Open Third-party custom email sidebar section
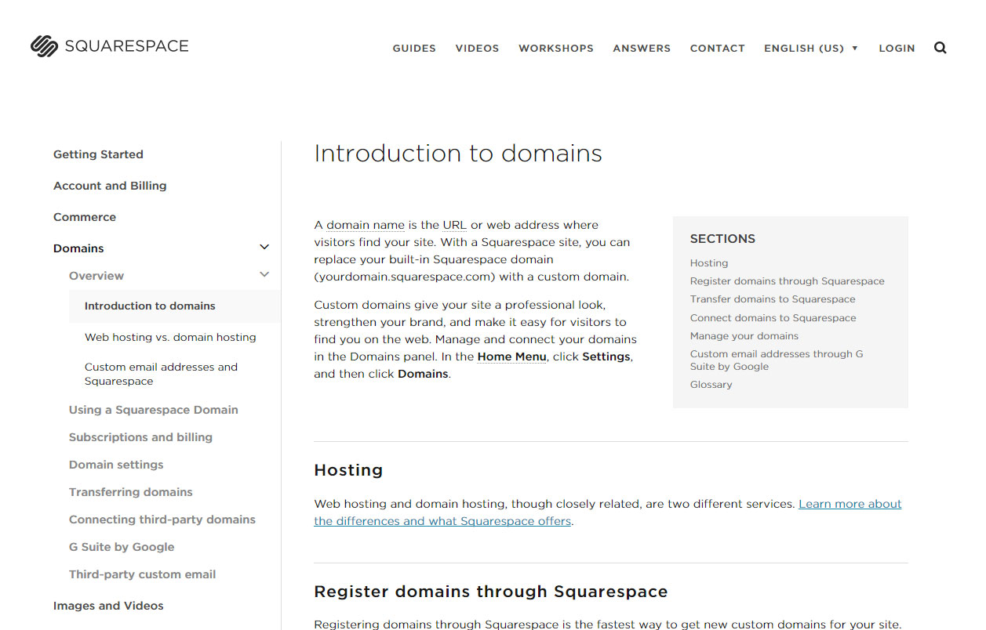 pyautogui.click(x=142, y=574)
